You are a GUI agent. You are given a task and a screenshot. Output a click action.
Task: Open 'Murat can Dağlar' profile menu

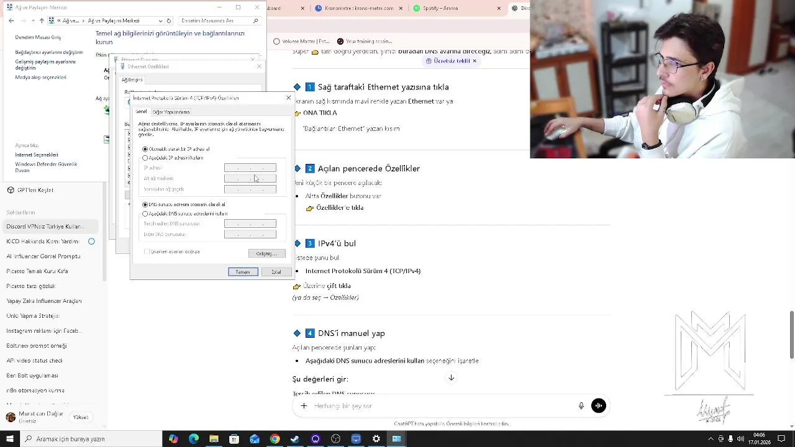(x=34, y=417)
